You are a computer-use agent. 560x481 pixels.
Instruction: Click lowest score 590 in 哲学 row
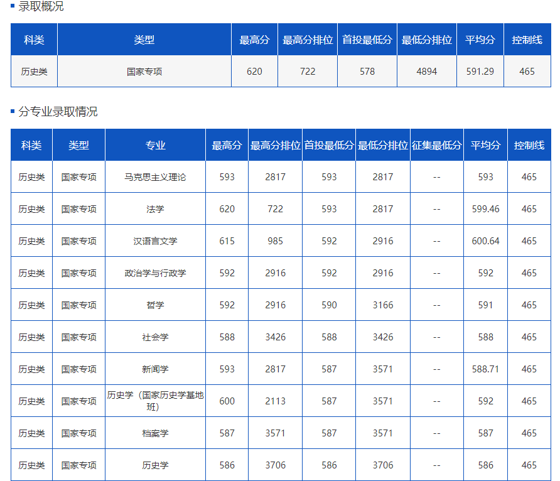tap(329, 305)
